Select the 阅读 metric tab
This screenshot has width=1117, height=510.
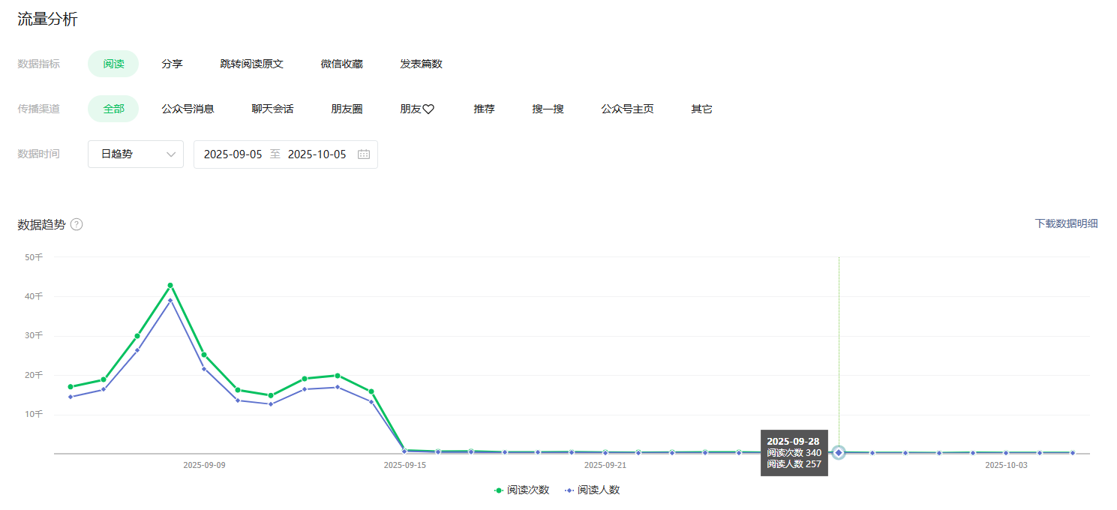point(113,64)
